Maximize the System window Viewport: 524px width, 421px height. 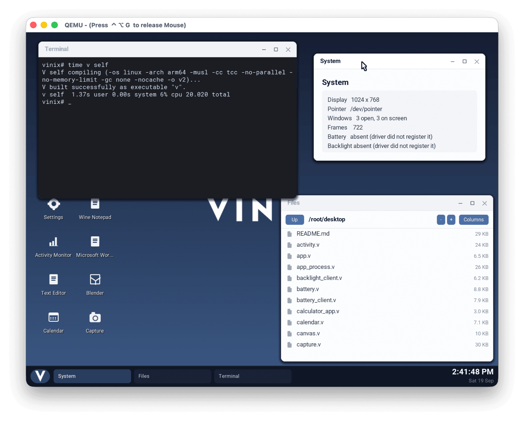click(x=465, y=61)
